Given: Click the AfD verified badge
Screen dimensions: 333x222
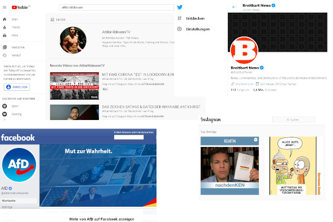Looking at the screenshot, I should 11,188.
